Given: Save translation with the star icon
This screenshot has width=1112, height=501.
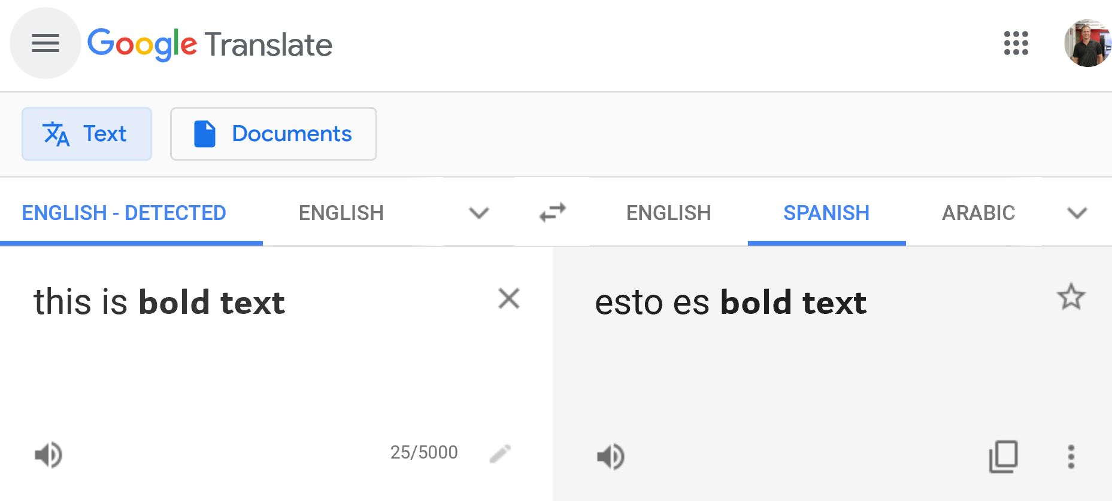Looking at the screenshot, I should [1071, 297].
